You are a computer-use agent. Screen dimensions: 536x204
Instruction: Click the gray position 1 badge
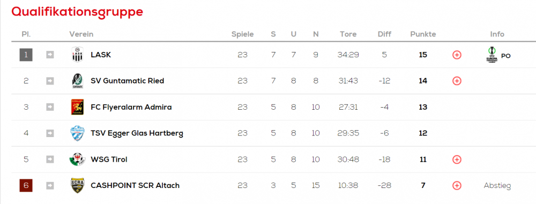tap(26, 55)
